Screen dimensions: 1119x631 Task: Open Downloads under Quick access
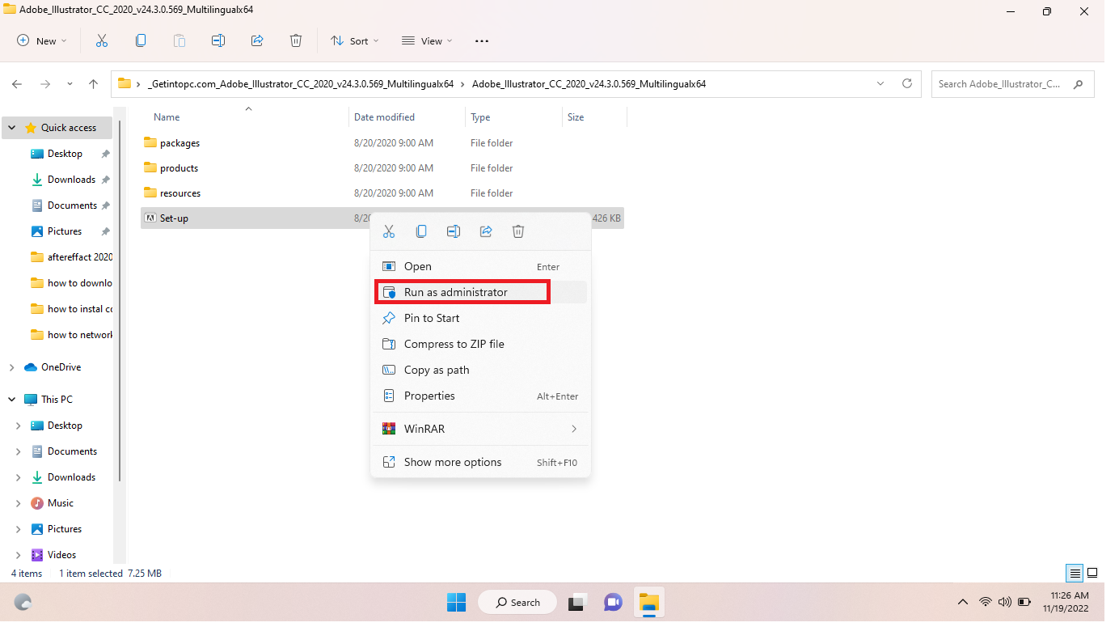71,180
